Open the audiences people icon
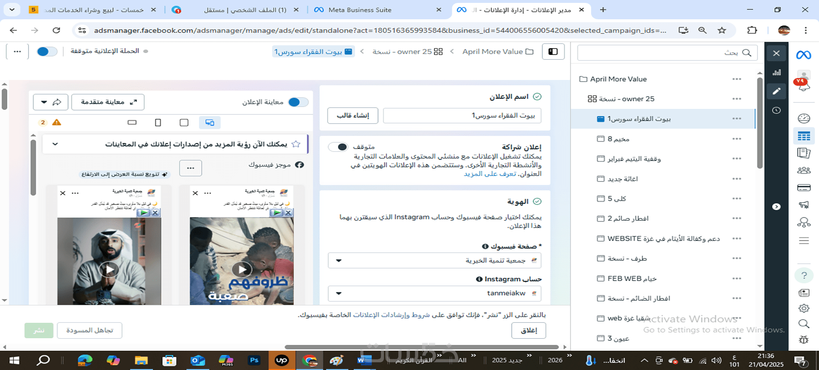This screenshot has height=370, width=819. pyautogui.click(x=804, y=170)
